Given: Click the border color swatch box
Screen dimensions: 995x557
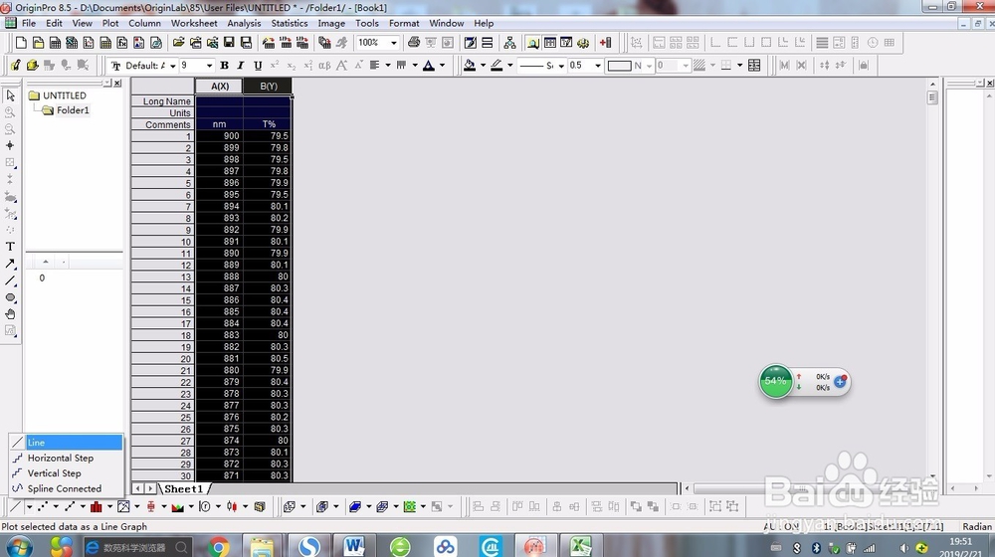Looking at the screenshot, I should coord(619,66).
